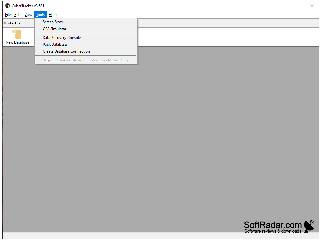Launch the GPS Simulator

[86, 29]
